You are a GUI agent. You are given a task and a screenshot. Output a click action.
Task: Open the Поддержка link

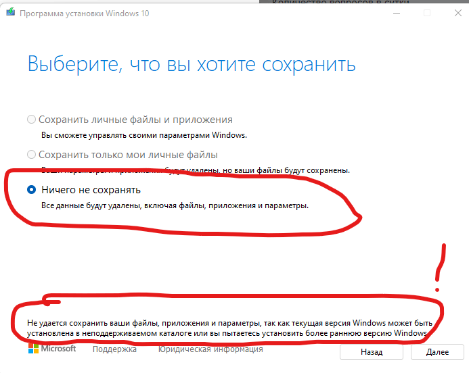pyautogui.click(x=114, y=349)
